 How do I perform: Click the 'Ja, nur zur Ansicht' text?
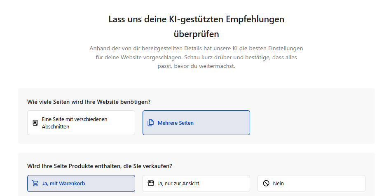point(178,183)
